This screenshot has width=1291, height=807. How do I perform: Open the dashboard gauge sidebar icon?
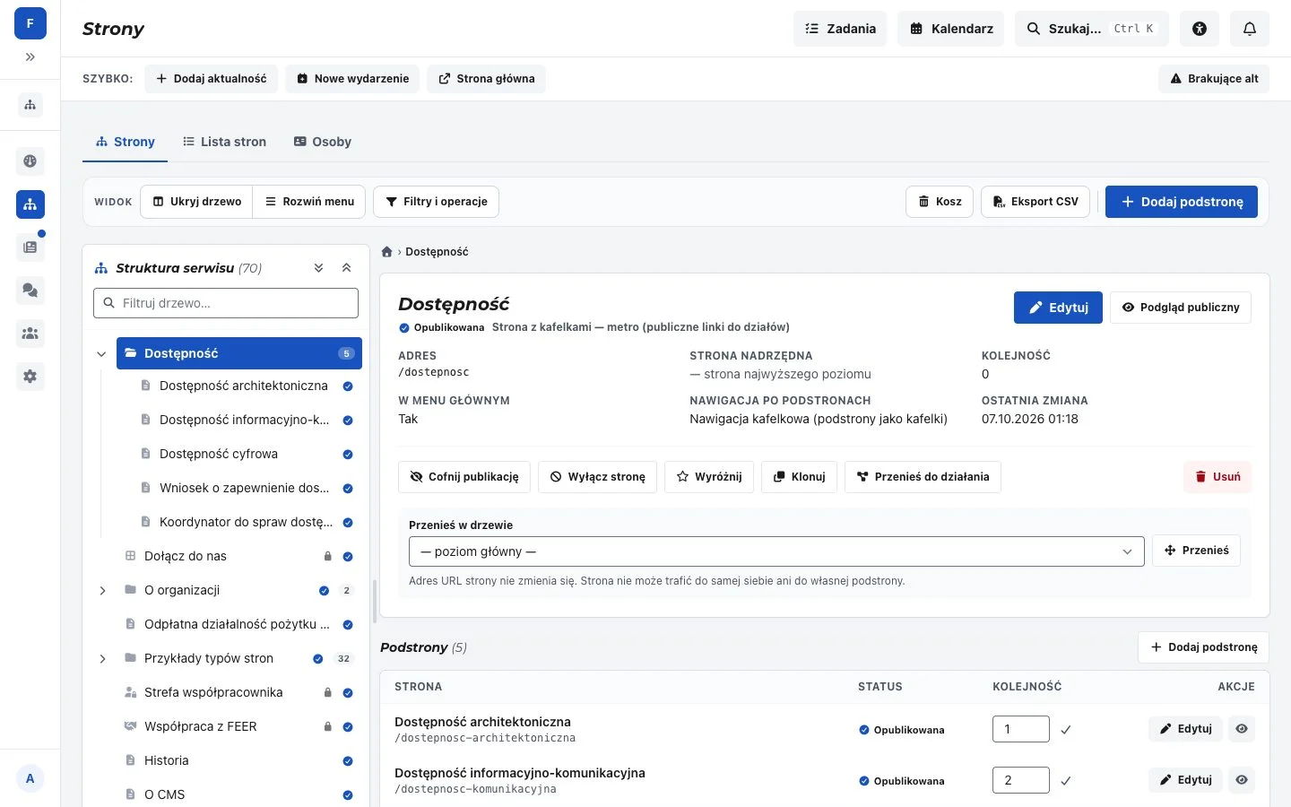click(x=30, y=161)
